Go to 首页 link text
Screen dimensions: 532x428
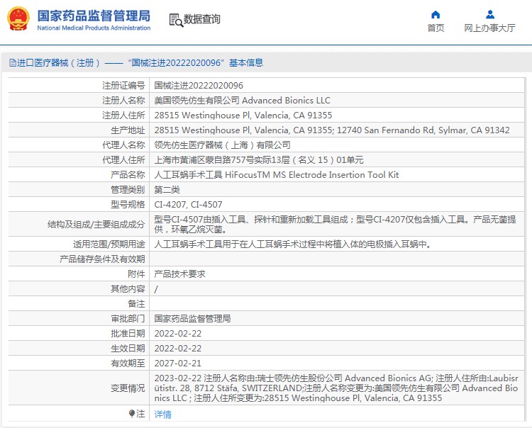[436, 28]
